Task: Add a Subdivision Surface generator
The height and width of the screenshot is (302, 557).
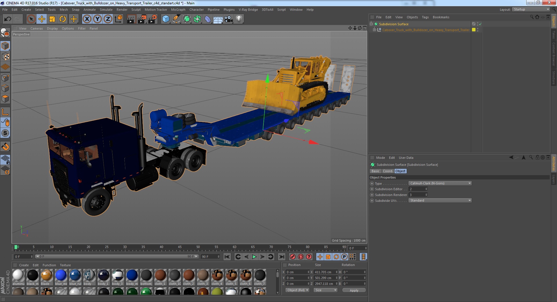Action: tap(187, 19)
